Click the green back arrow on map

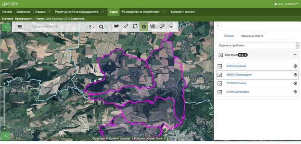pos(6,27)
